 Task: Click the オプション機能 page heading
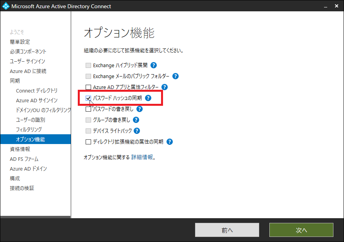pyautogui.click(x=119, y=33)
